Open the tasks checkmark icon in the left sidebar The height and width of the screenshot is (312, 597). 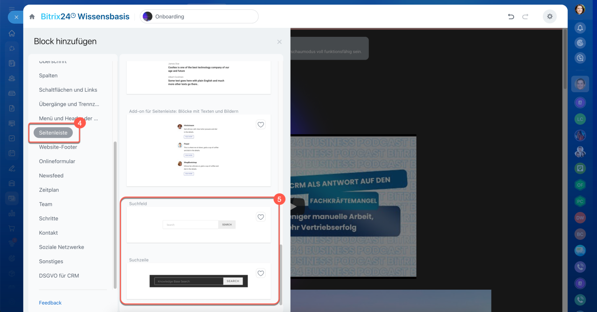[x=12, y=138]
